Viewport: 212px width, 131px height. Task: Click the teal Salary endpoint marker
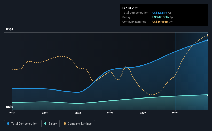(x=208, y=95)
